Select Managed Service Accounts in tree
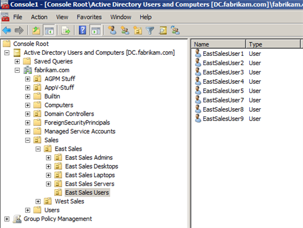Screen dimensions: 303x228 80,131
